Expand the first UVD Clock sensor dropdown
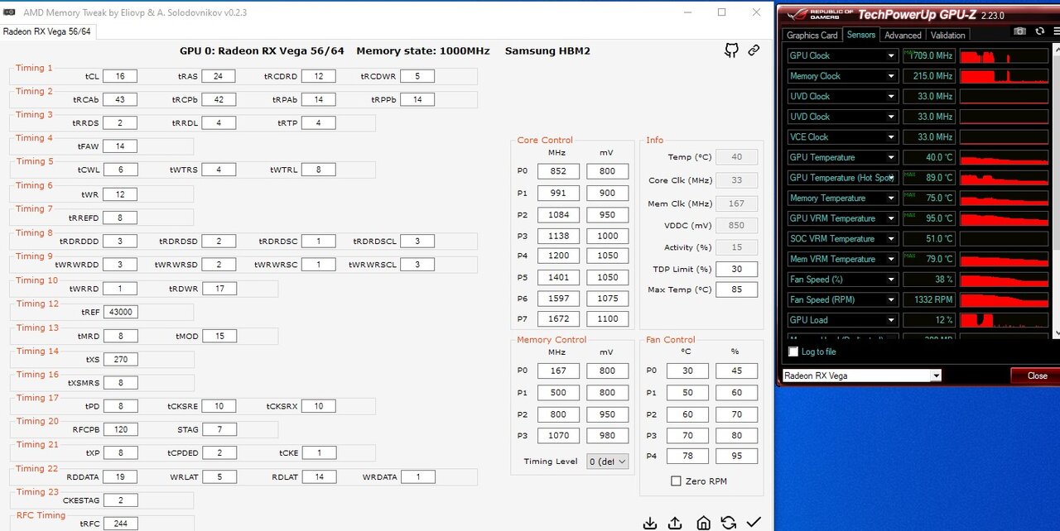This screenshot has width=1060, height=531. coord(891,96)
